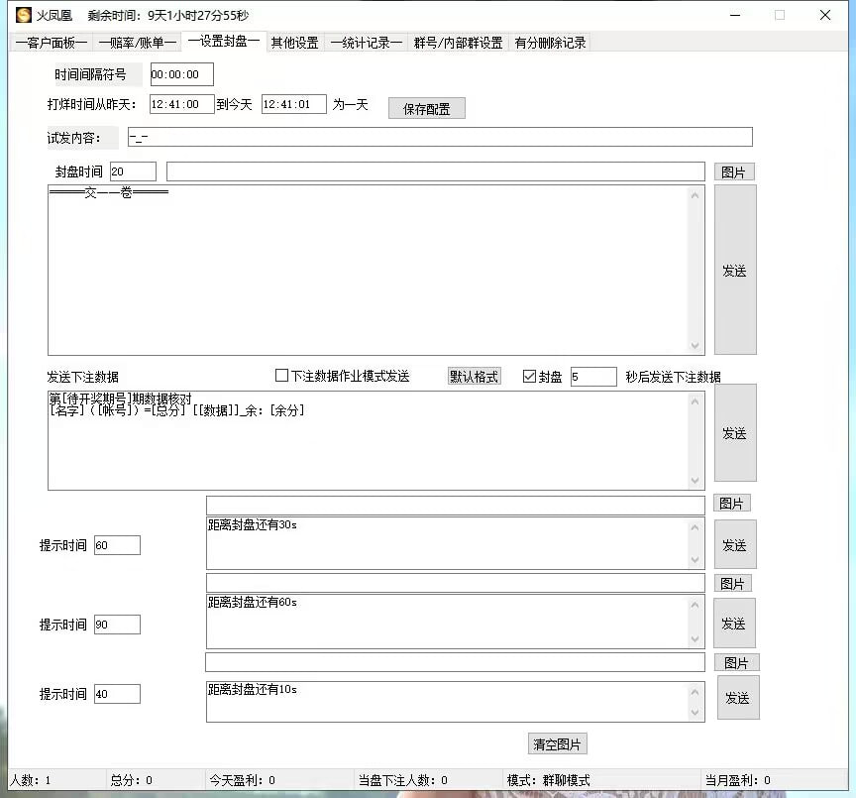856x798 pixels.
Task: Open the 其他设置 tab
Action: point(295,43)
